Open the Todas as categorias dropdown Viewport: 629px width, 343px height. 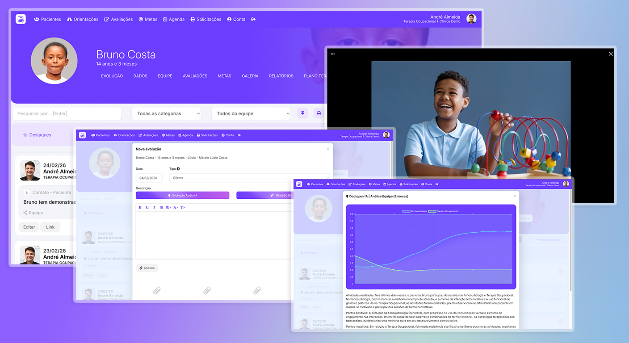167,113
